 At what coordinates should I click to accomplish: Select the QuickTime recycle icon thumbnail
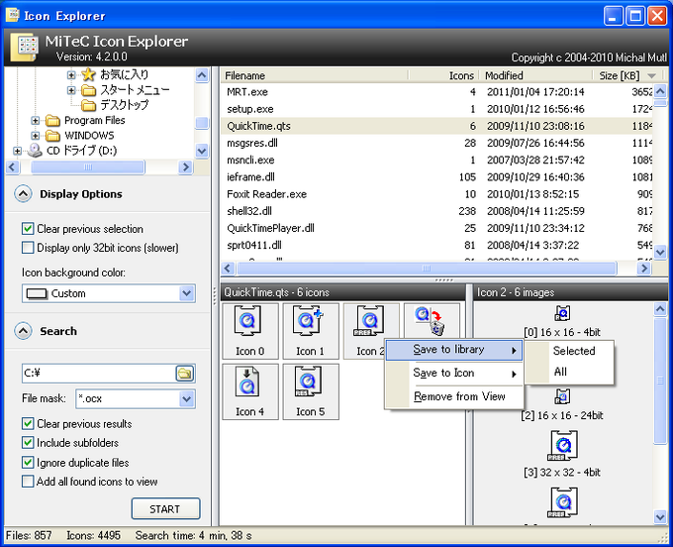[x=432, y=321]
